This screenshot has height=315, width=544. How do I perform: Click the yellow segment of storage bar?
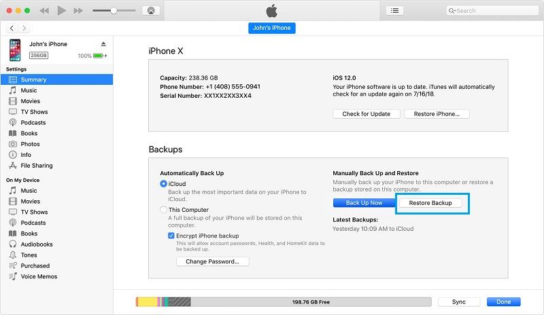click(x=148, y=302)
